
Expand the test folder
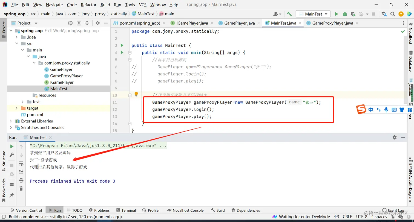22,102
